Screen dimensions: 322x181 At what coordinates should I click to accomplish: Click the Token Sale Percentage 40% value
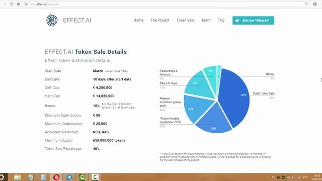(x=96, y=149)
